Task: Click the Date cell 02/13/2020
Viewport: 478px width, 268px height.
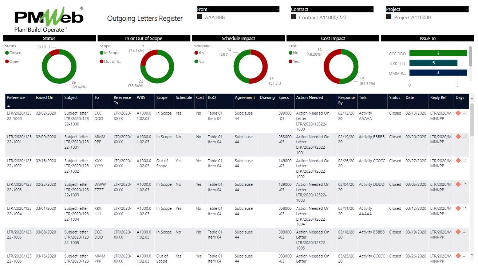Action: tap(416, 113)
